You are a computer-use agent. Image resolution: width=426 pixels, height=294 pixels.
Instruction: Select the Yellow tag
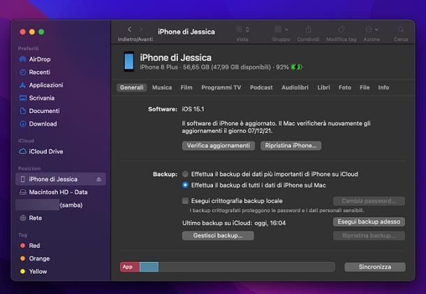(34, 272)
